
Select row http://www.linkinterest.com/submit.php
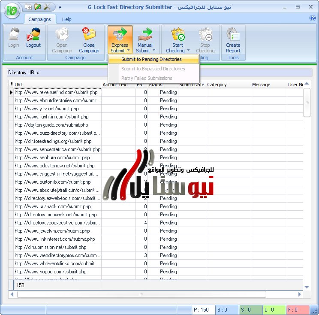coord(57,239)
